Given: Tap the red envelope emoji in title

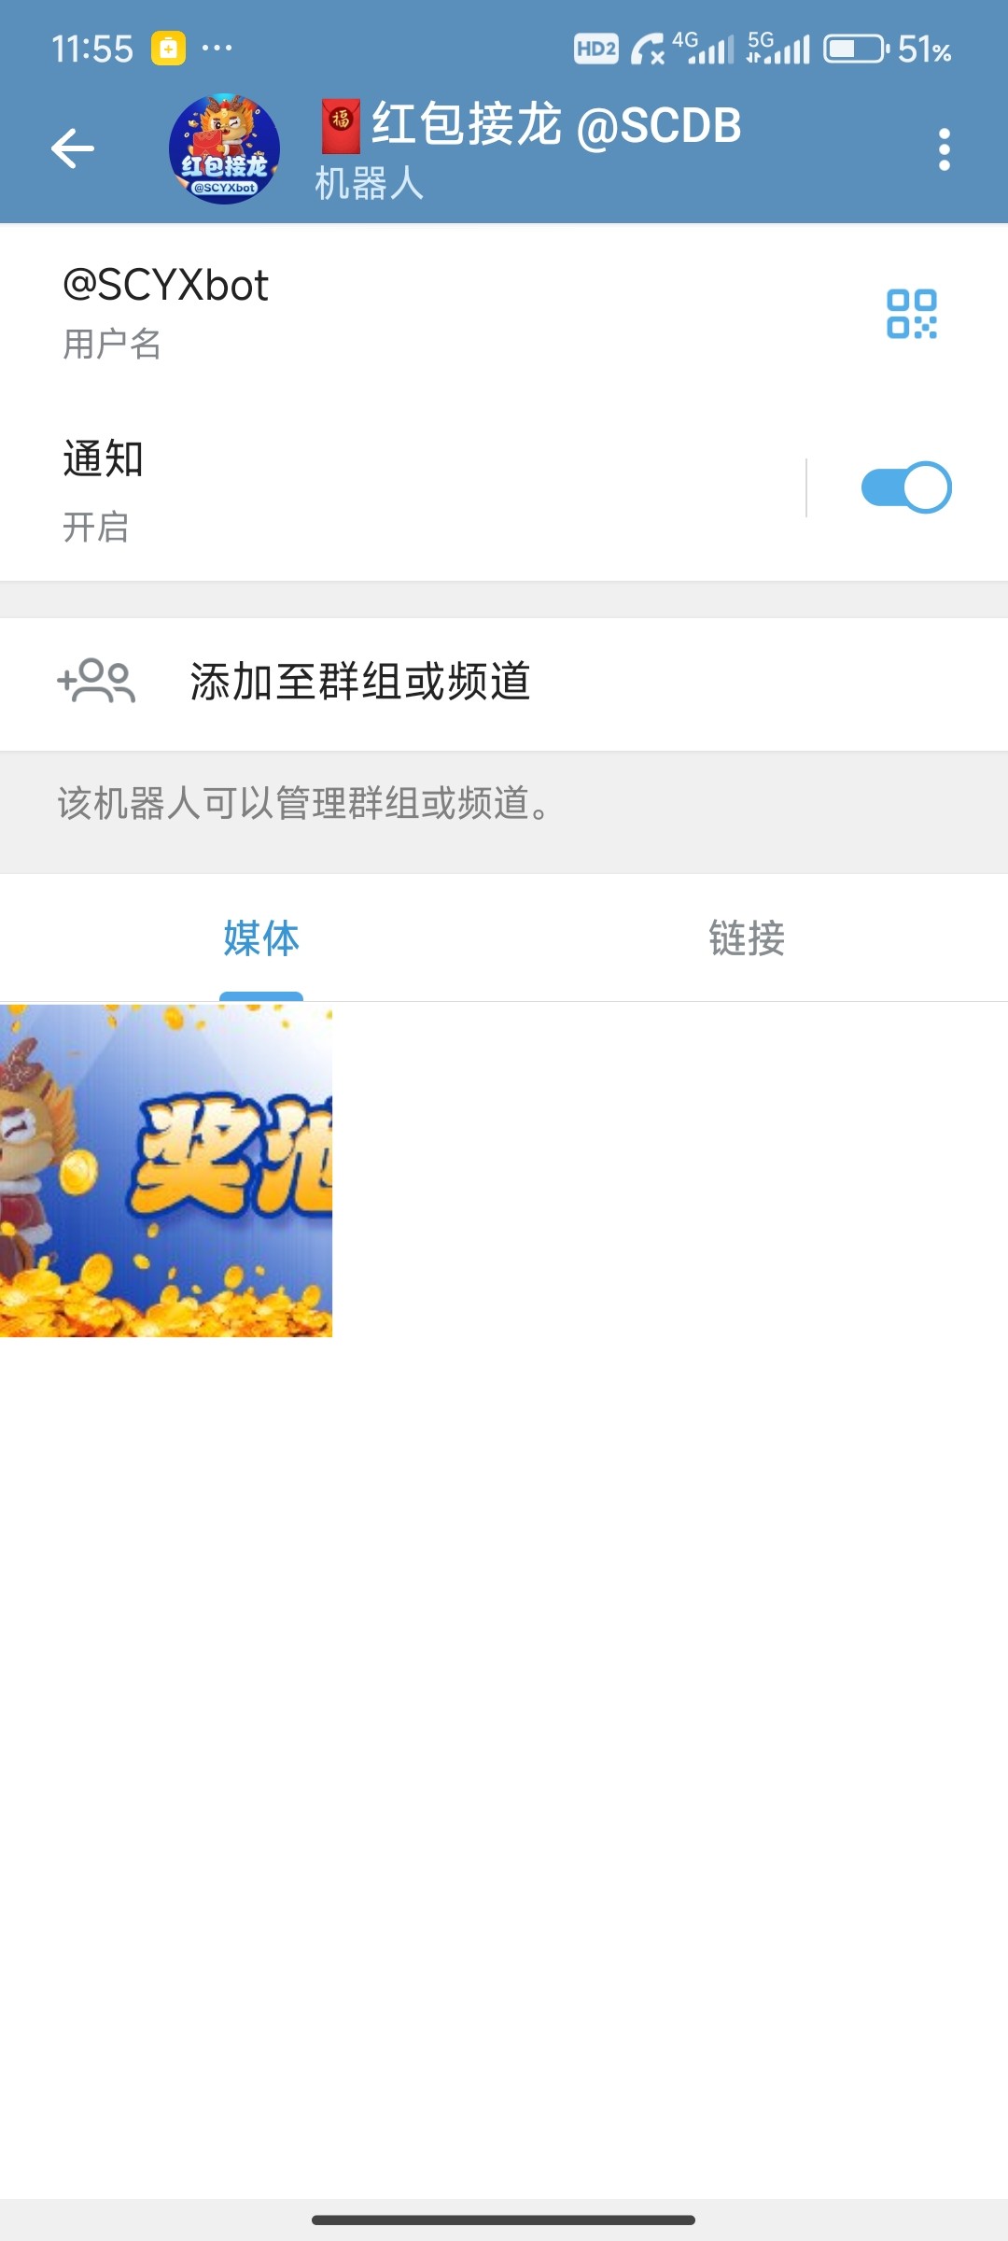Looking at the screenshot, I should point(341,126).
